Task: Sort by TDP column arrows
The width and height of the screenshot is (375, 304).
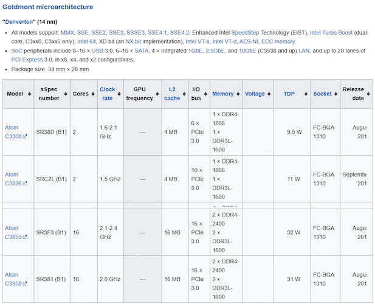Action: tap(306, 94)
